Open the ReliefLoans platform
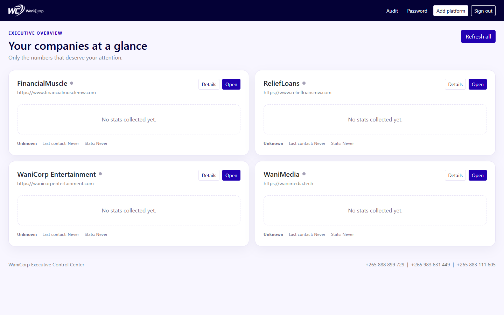The height and width of the screenshot is (315, 504). (x=478, y=84)
